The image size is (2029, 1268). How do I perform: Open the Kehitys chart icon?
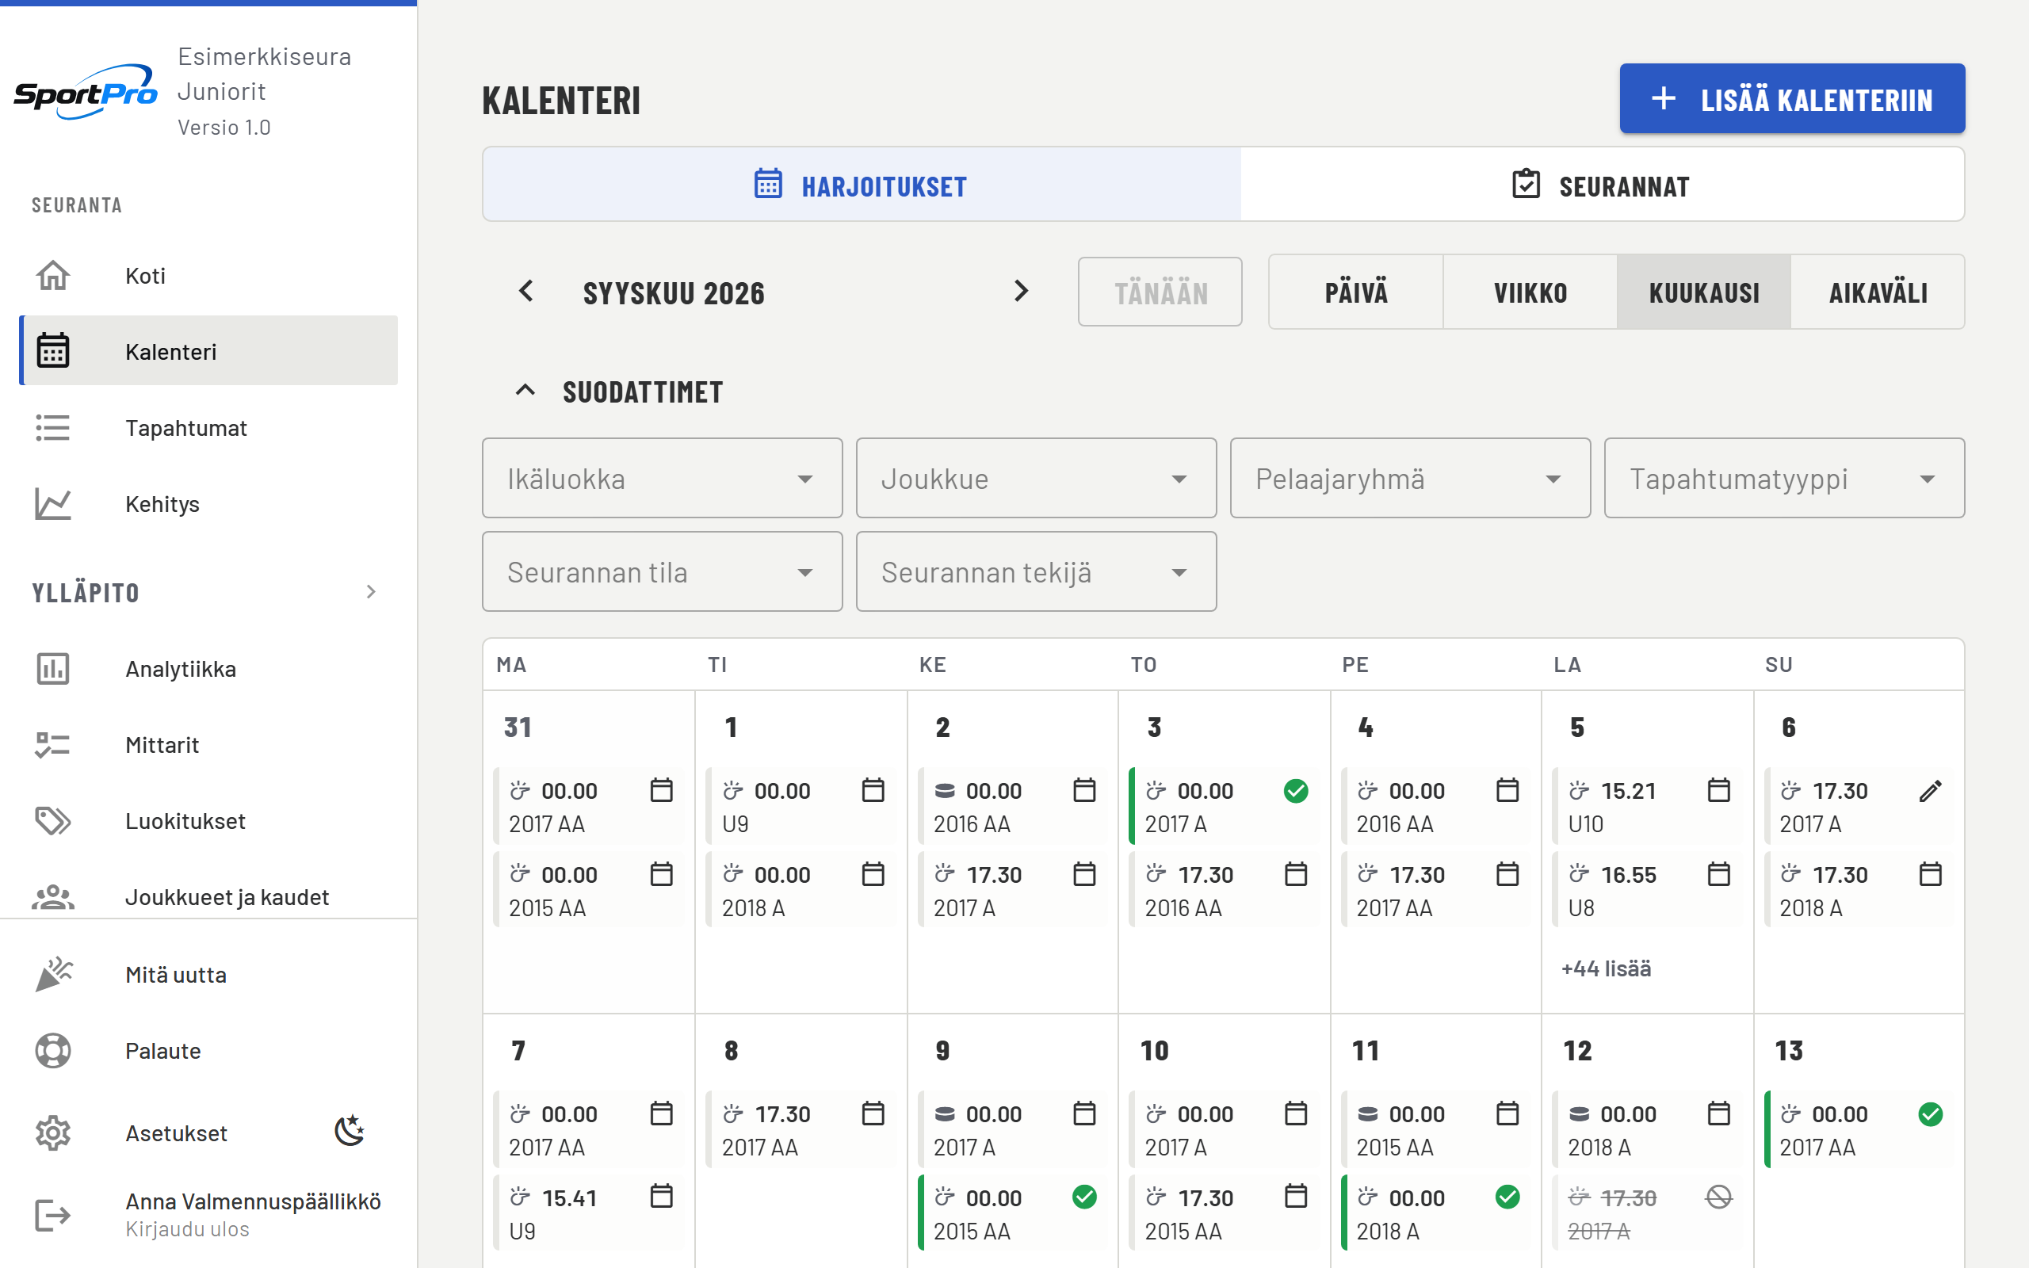53,504
